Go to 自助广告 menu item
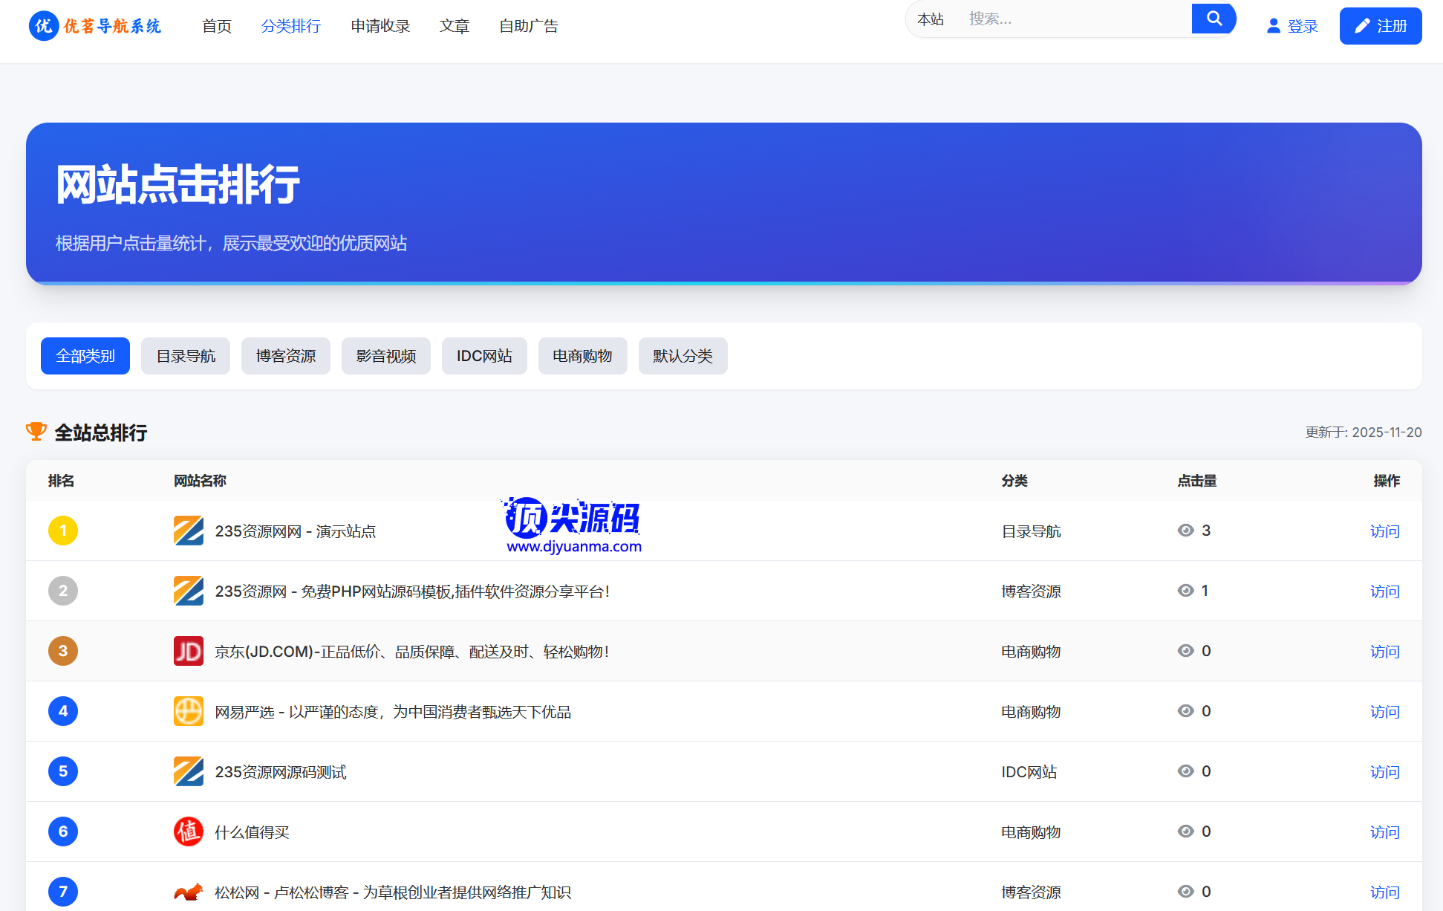The image size is (1443, 911). coord(528,26)
